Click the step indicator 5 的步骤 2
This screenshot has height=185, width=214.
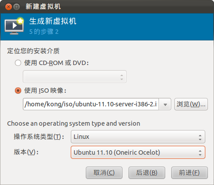pos(44,32)
